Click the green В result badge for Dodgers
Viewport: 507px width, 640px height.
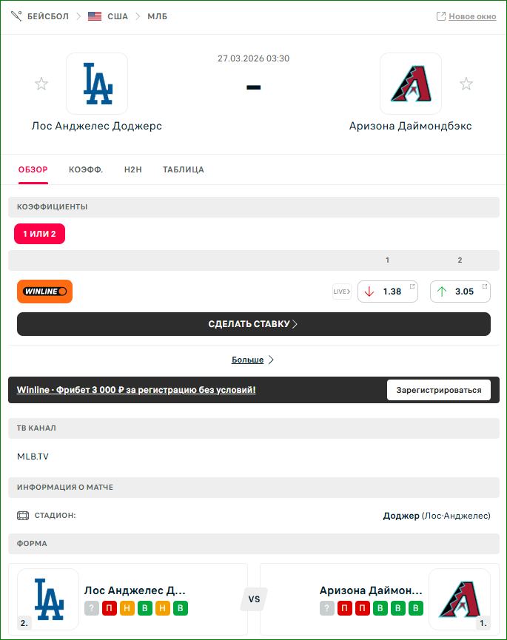pos(145,608)
